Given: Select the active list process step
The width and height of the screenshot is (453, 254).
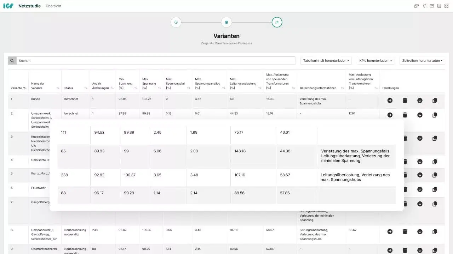Looking at the screenshot, I should tap(277, 22).
